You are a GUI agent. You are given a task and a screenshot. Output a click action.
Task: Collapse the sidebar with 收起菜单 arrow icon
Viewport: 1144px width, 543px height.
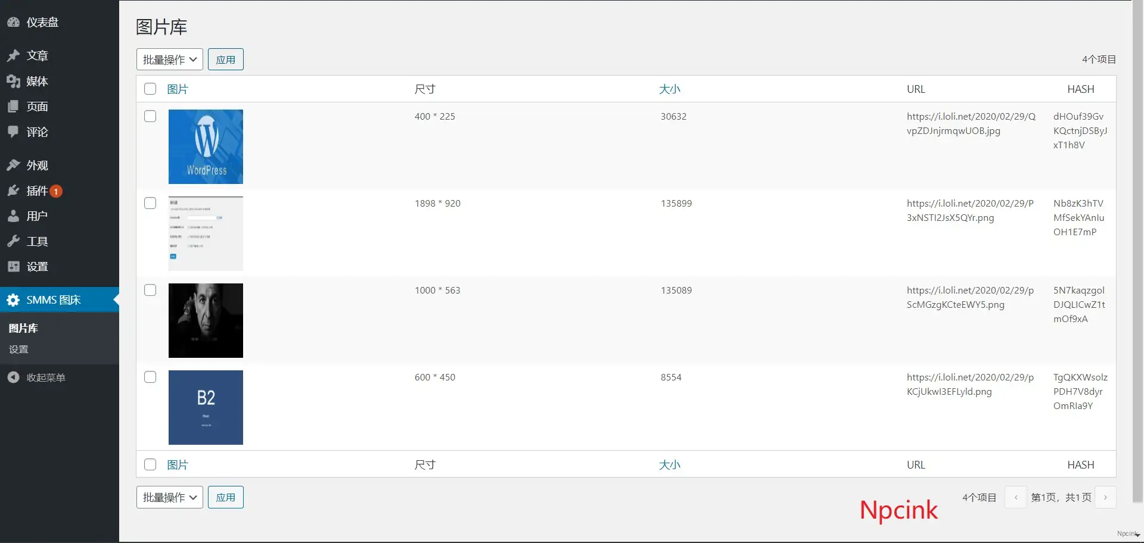(13, 377)
